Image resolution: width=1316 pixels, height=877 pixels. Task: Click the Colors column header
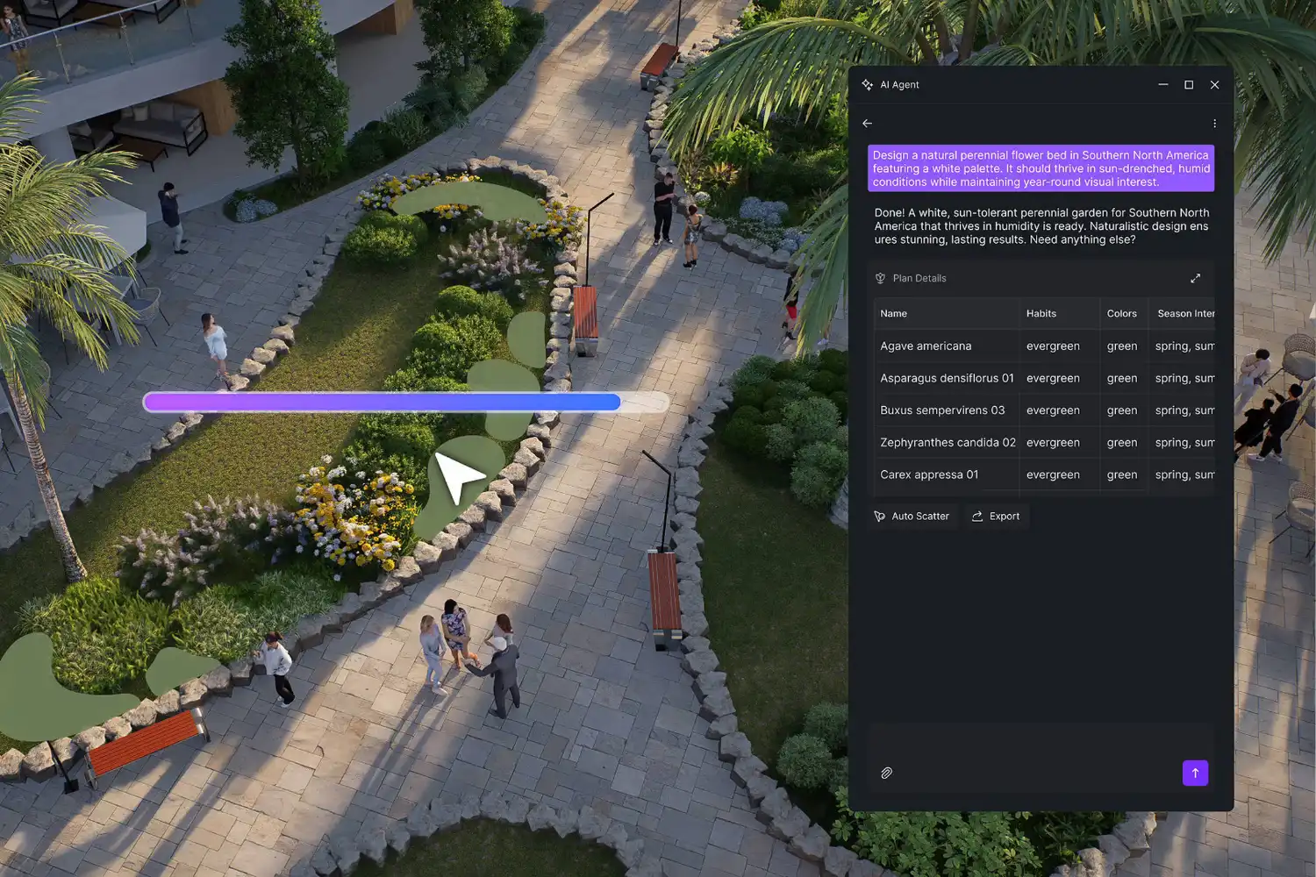(x=1122, y=313)
